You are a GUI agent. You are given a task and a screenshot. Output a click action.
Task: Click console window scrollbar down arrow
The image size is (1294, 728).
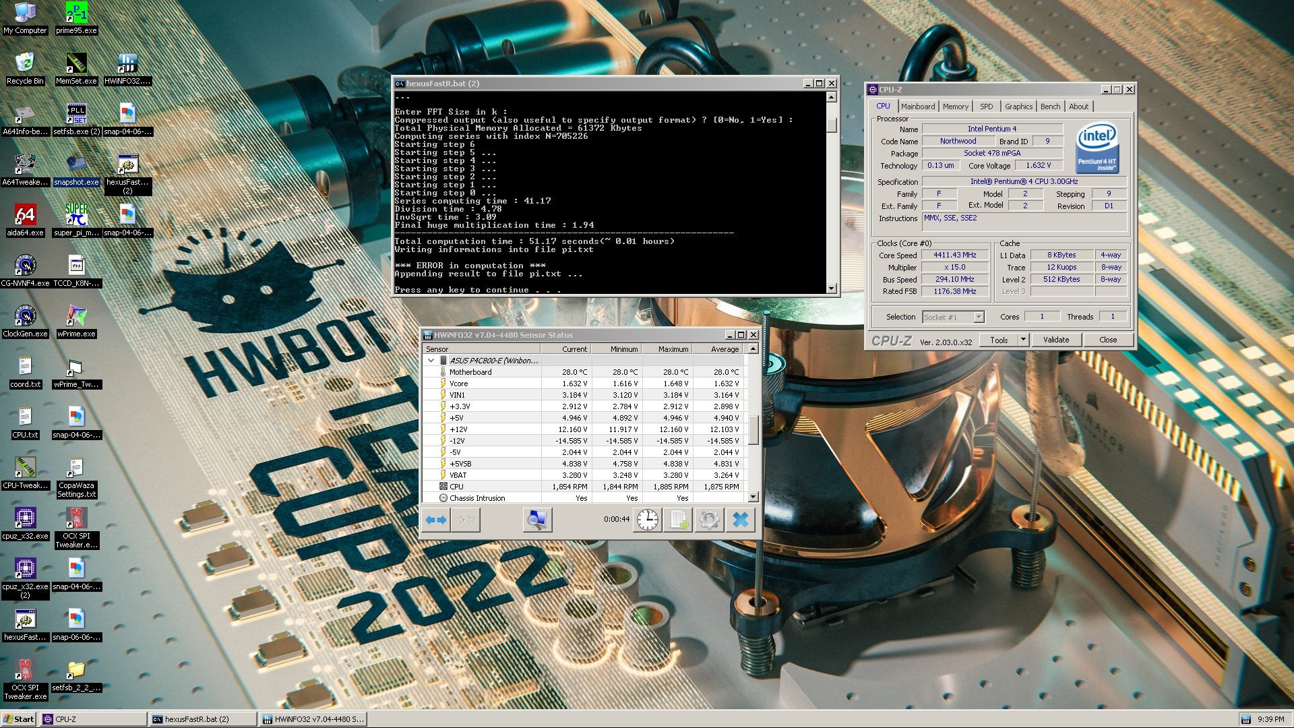[x=831, y=289]
